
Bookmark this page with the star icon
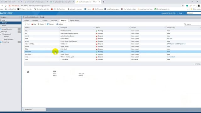coord(183,6)
